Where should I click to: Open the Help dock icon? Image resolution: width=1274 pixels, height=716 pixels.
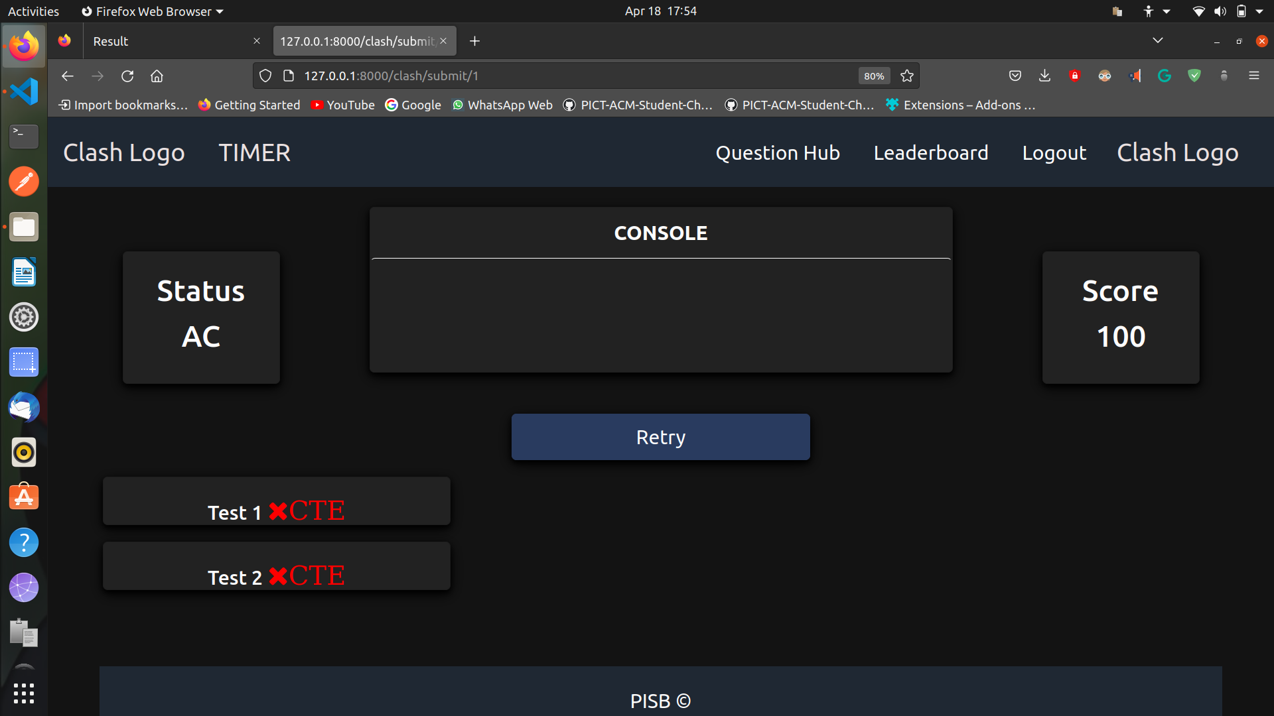[x=24, y=542]
